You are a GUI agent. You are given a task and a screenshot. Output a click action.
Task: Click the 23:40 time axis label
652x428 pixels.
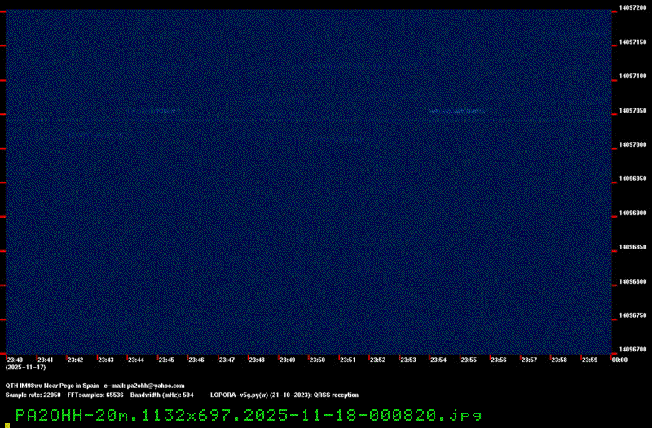pos(15,360)
